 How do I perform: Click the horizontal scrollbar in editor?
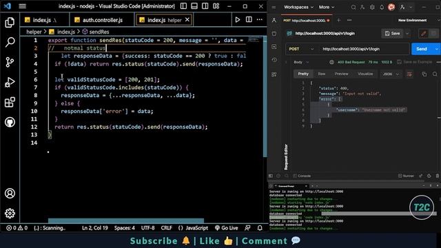pos(126,220)
